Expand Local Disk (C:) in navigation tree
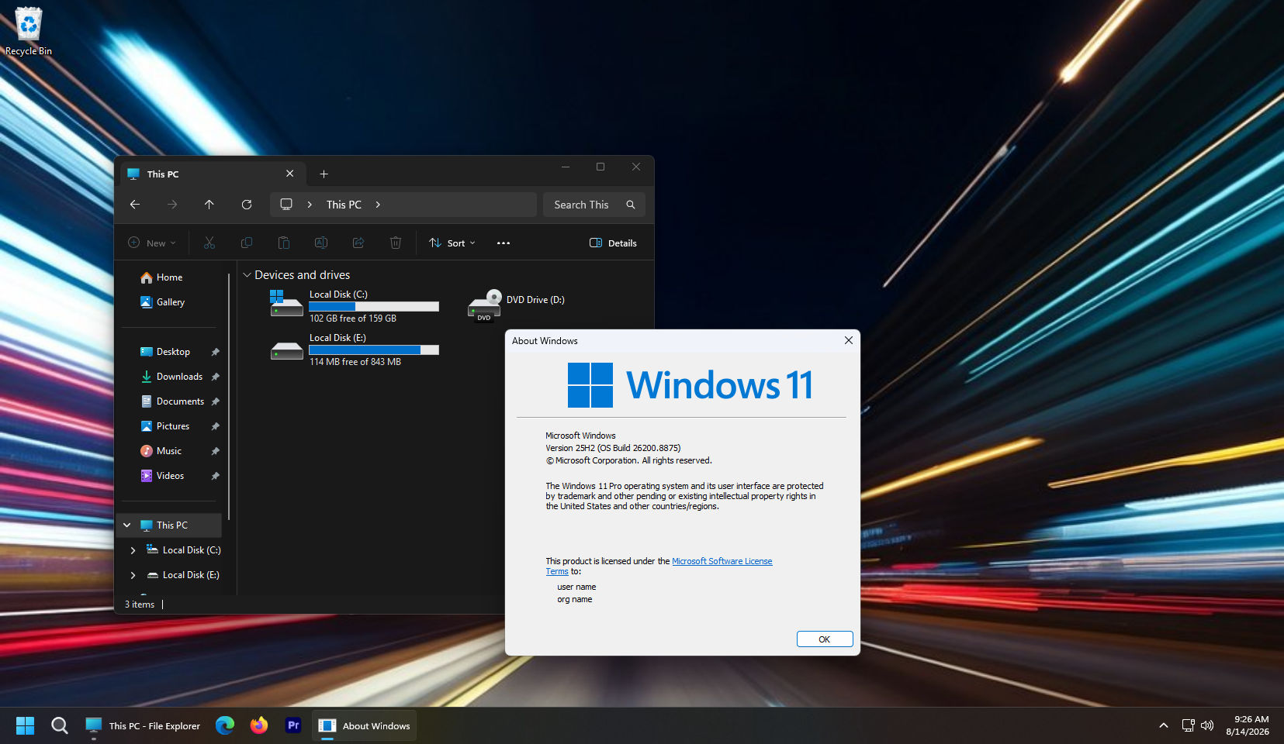This screenshot has height=744, width=1284. coord(133,550)
